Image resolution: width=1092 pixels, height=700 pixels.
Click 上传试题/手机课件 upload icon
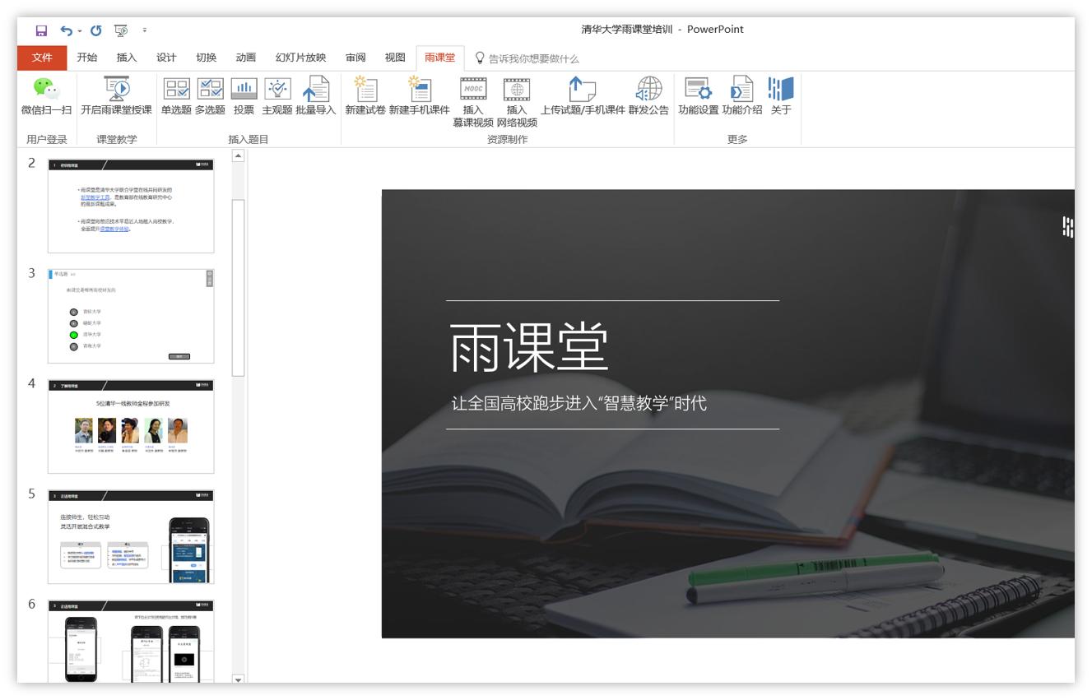coord(583,96)
